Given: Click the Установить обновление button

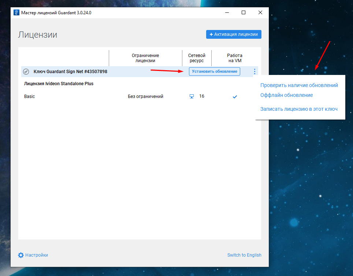Looking at the screenshot, I should tap(215, 72).
